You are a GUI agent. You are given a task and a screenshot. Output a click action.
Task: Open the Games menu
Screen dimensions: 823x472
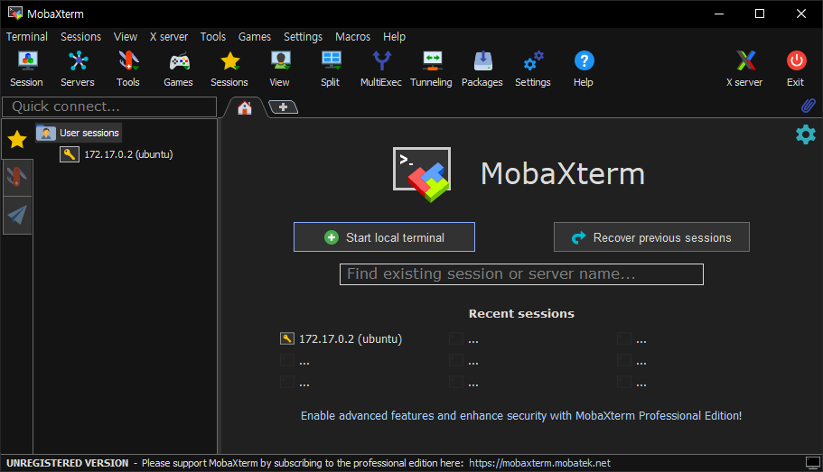coord(255,37)
